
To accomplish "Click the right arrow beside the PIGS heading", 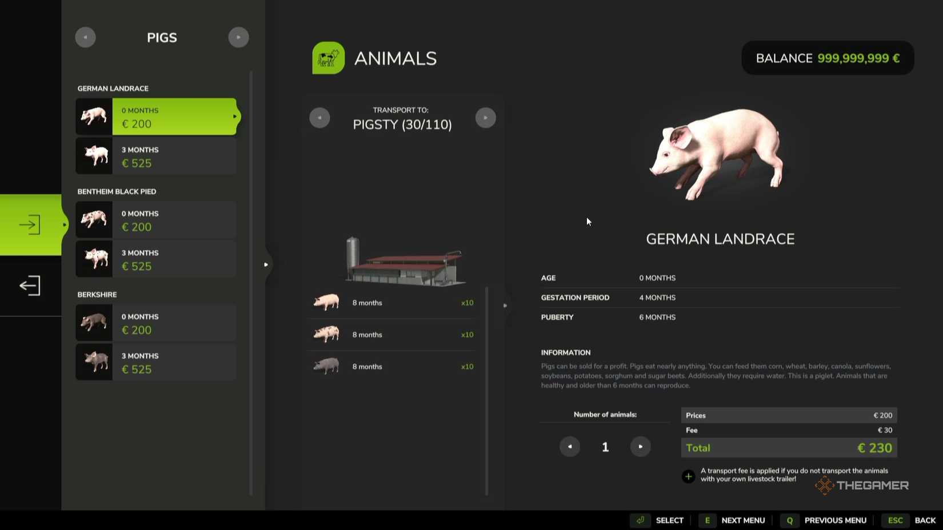I will pos(238,37).
